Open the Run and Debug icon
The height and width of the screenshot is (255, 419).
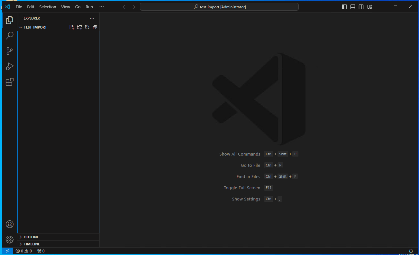(x=9, y=66)
